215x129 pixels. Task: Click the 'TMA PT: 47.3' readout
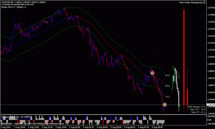tap(198, 112)
